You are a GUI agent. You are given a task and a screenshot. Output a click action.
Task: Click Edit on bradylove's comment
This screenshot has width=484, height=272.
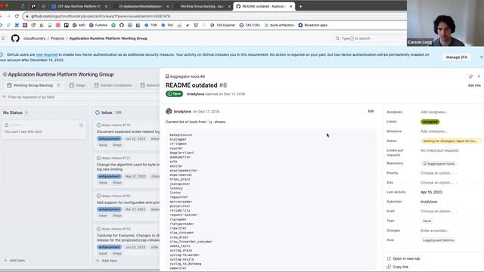pos(371,111)
